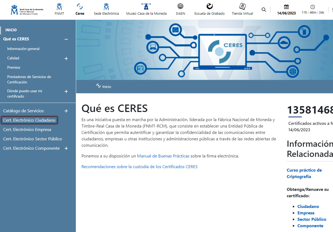The height and width of the screenshot is (232, 333).
Task: Click the Qué es CERES heading
Action: click(x=115, y=109)
